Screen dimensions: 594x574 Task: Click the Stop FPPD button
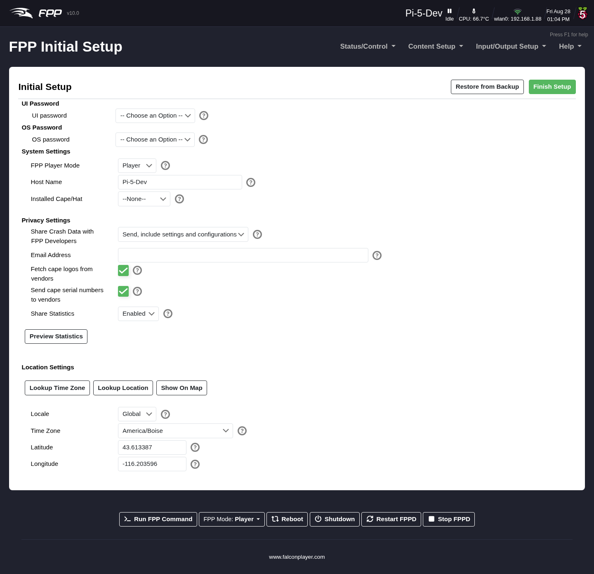(x=449, y=519)
